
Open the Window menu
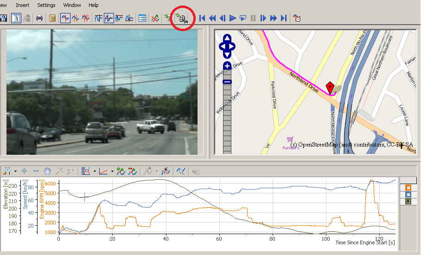click(x=72, y=5)
